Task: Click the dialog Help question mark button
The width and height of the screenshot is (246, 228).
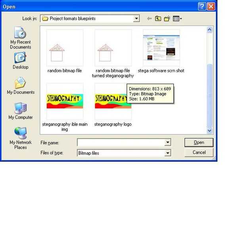Action: pos(202,7)
